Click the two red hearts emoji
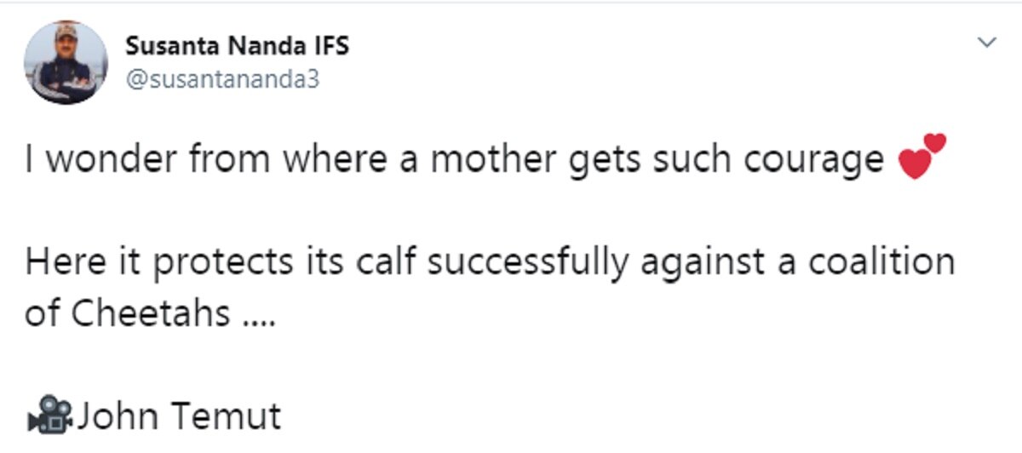 (921, 158)
